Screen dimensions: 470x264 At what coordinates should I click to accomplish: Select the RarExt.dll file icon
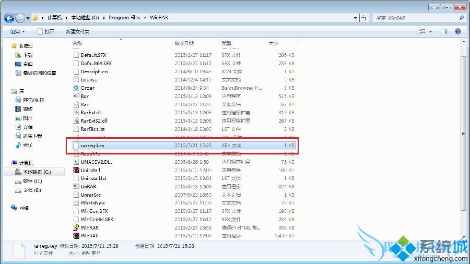click(76, 113)
